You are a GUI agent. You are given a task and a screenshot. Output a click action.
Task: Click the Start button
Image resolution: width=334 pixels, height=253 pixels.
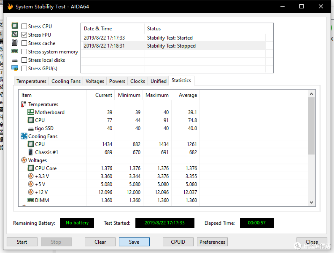[22, 242]
